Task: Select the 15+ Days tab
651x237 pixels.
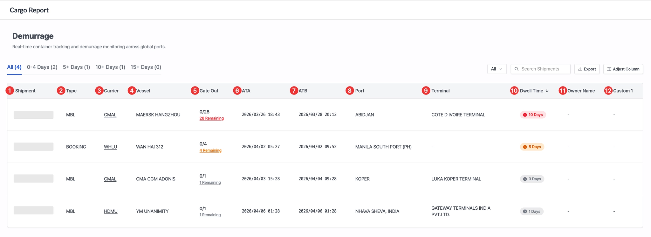Action: click(x=146, y=67)
